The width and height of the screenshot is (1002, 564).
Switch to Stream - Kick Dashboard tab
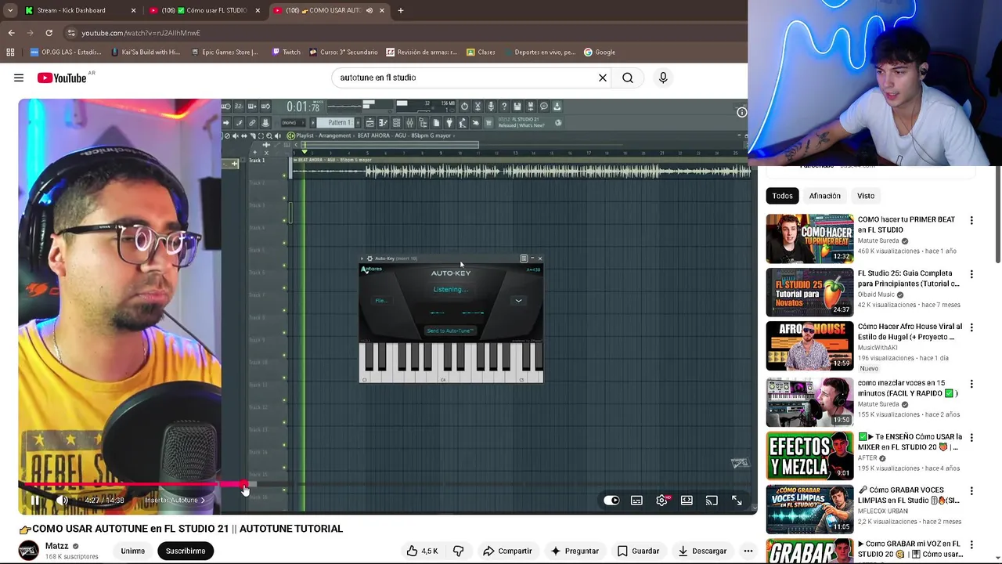coord(78,10)
